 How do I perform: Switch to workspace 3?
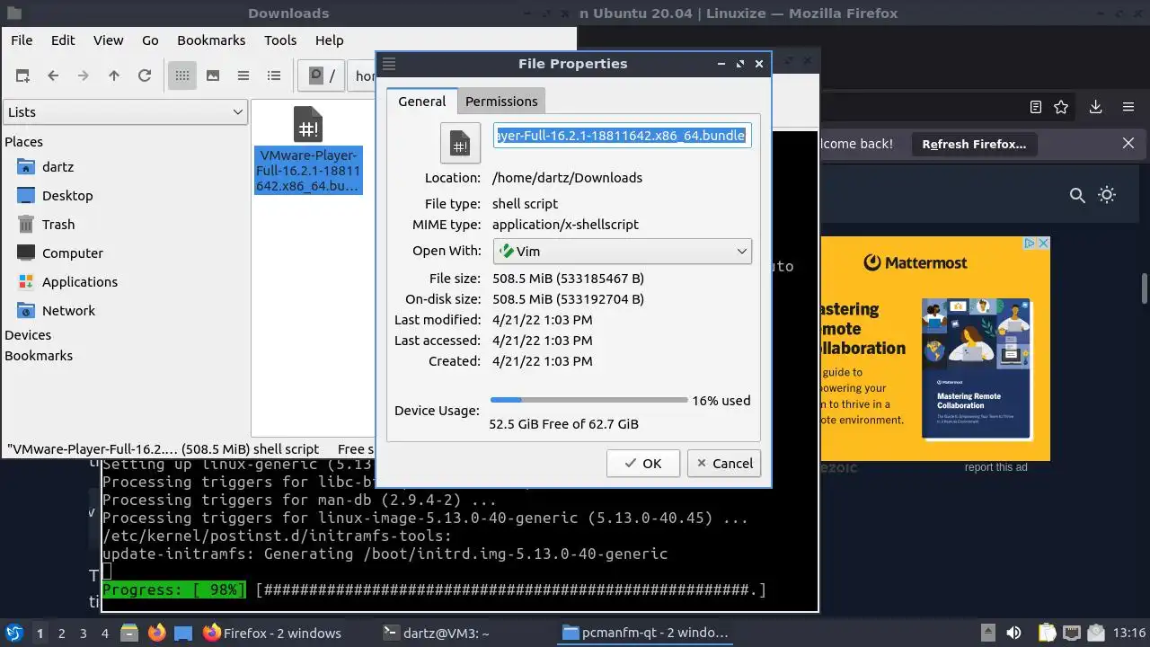(84, 633)
